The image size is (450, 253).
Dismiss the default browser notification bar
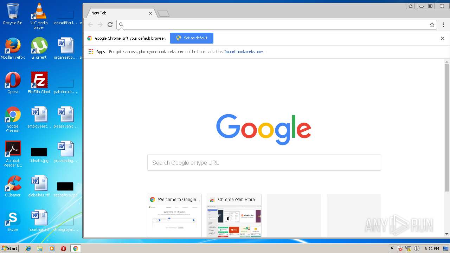pyautogui.click(x=443, y=38)
